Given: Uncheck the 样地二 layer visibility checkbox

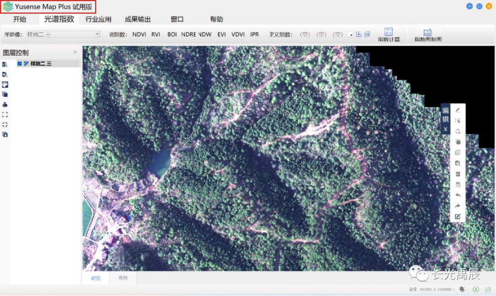Looking at the screenshot, I should point(20,64).
